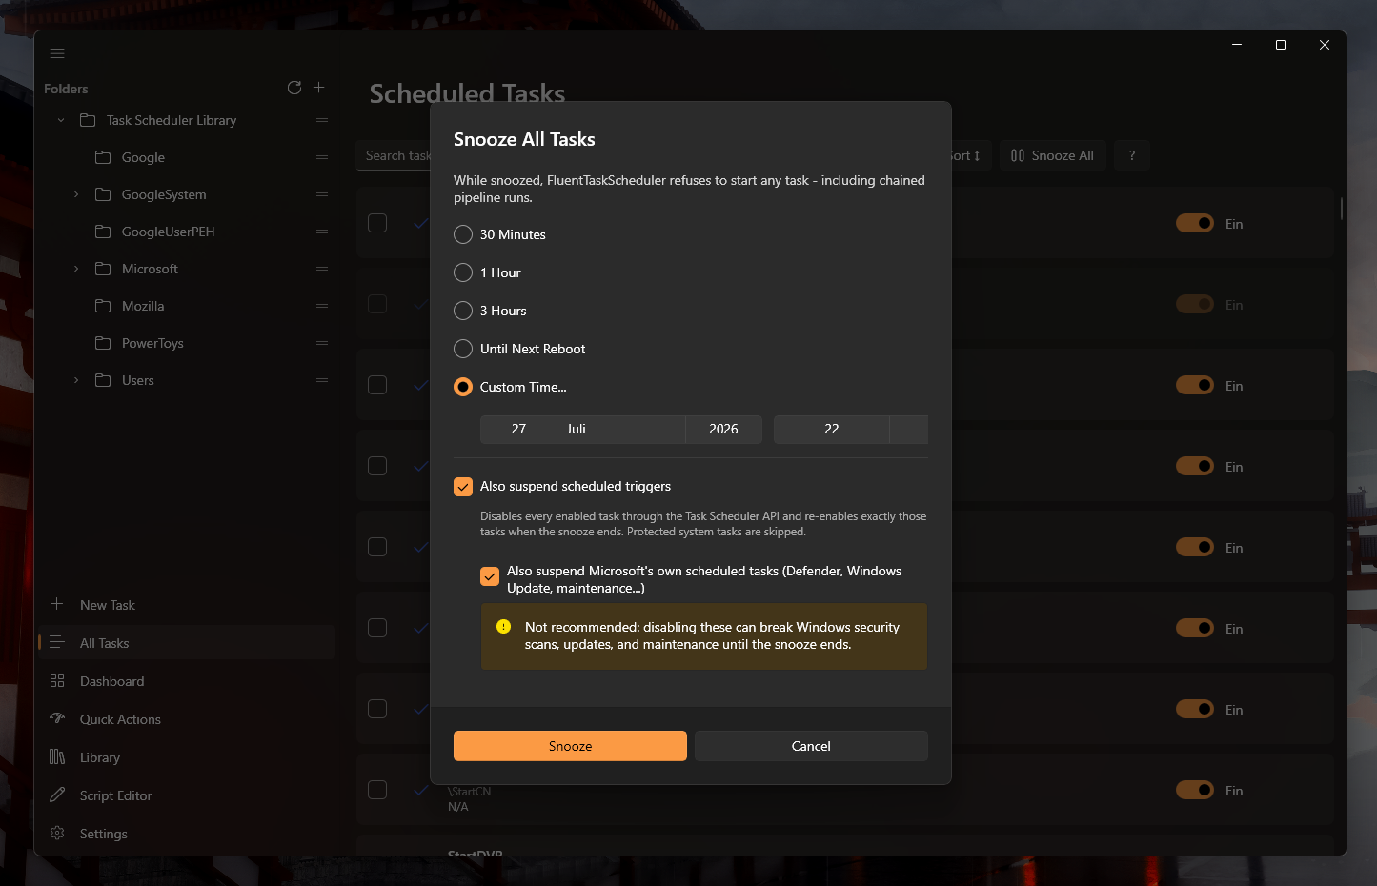Click the Sort button in the toolbar

pos(971,155)
